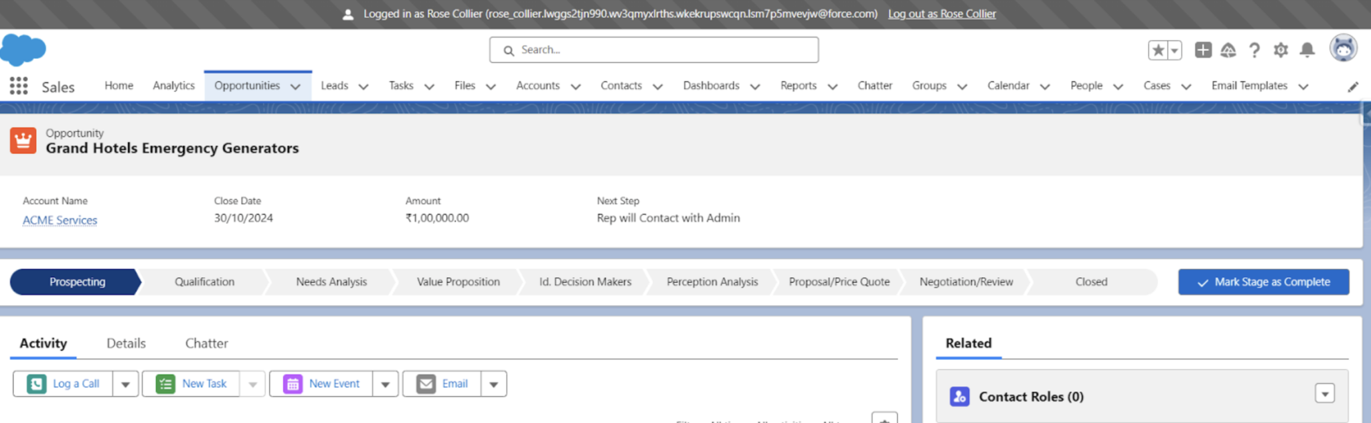Image resolution: width=1371 pixels, height=423 pixels.
Task: Click the user profile avatar icon
Action: click(x=1343, y=49)
